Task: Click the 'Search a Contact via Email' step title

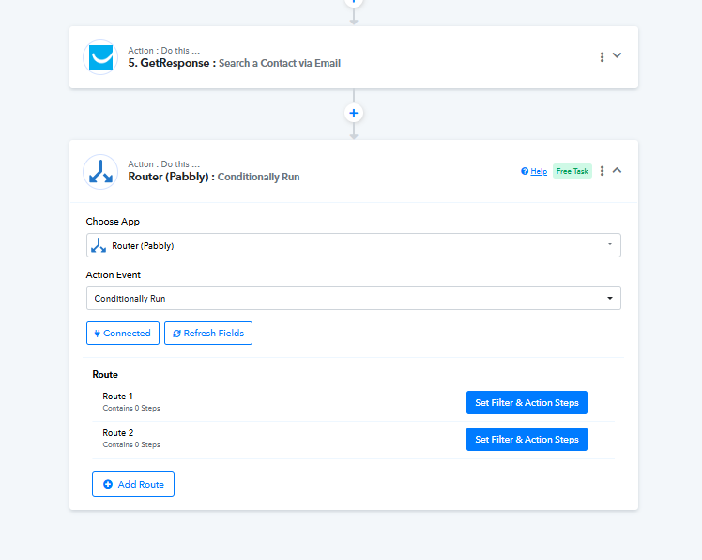Action: (x=280, y=63)
